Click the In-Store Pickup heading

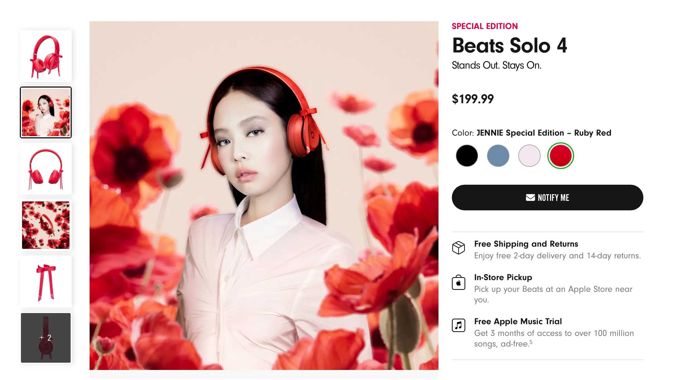click(503, 277)
